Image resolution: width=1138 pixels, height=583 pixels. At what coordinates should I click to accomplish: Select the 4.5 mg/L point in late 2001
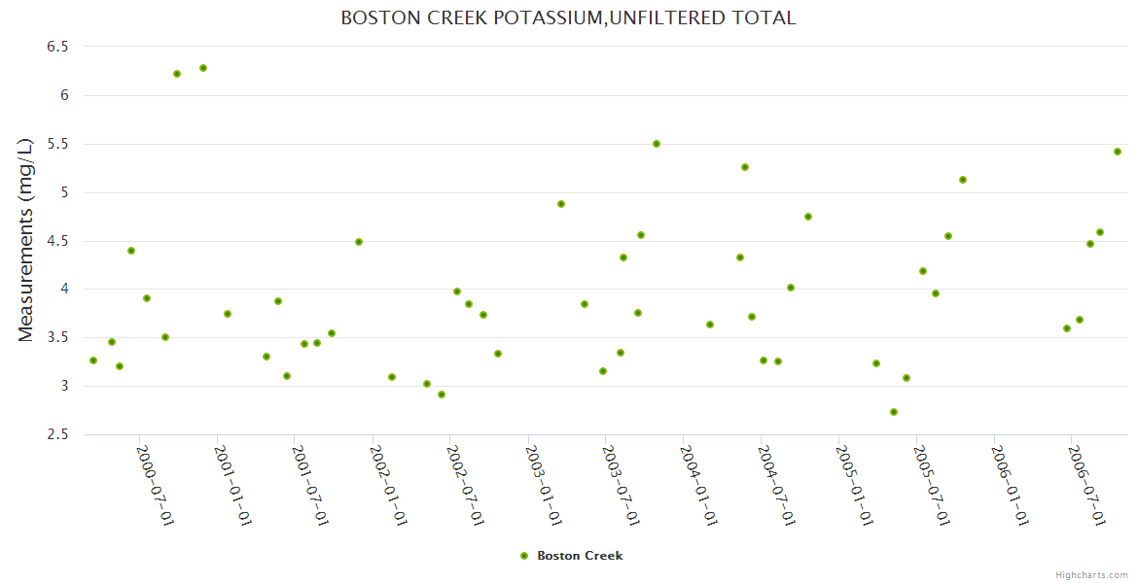click(359, 242)
